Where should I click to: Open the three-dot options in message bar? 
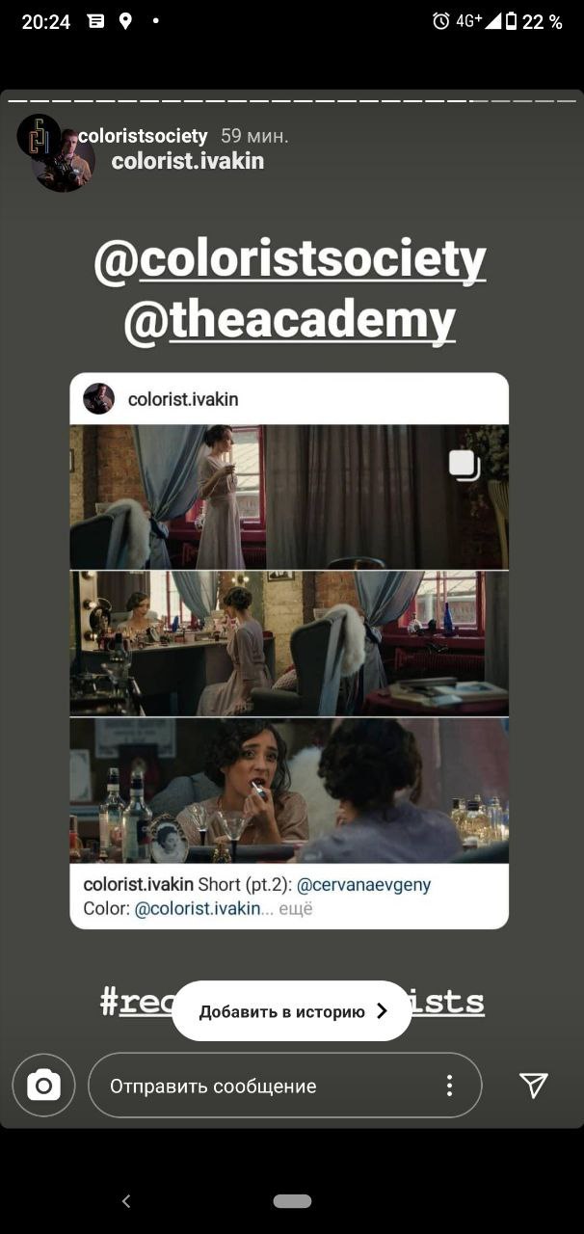pos(449,1086)
